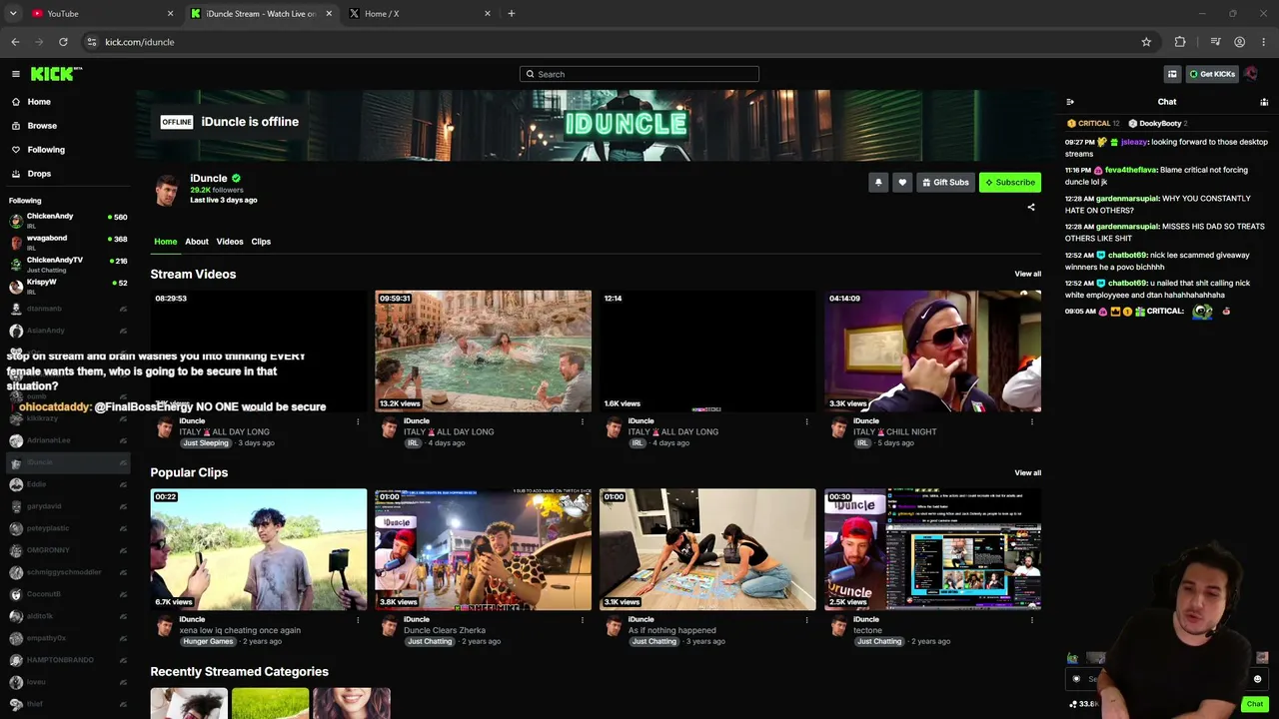Open options for As if nothing happened clip
This screenshot has width=1279, height=719.
pyautogui.click(x=806, y=620)
